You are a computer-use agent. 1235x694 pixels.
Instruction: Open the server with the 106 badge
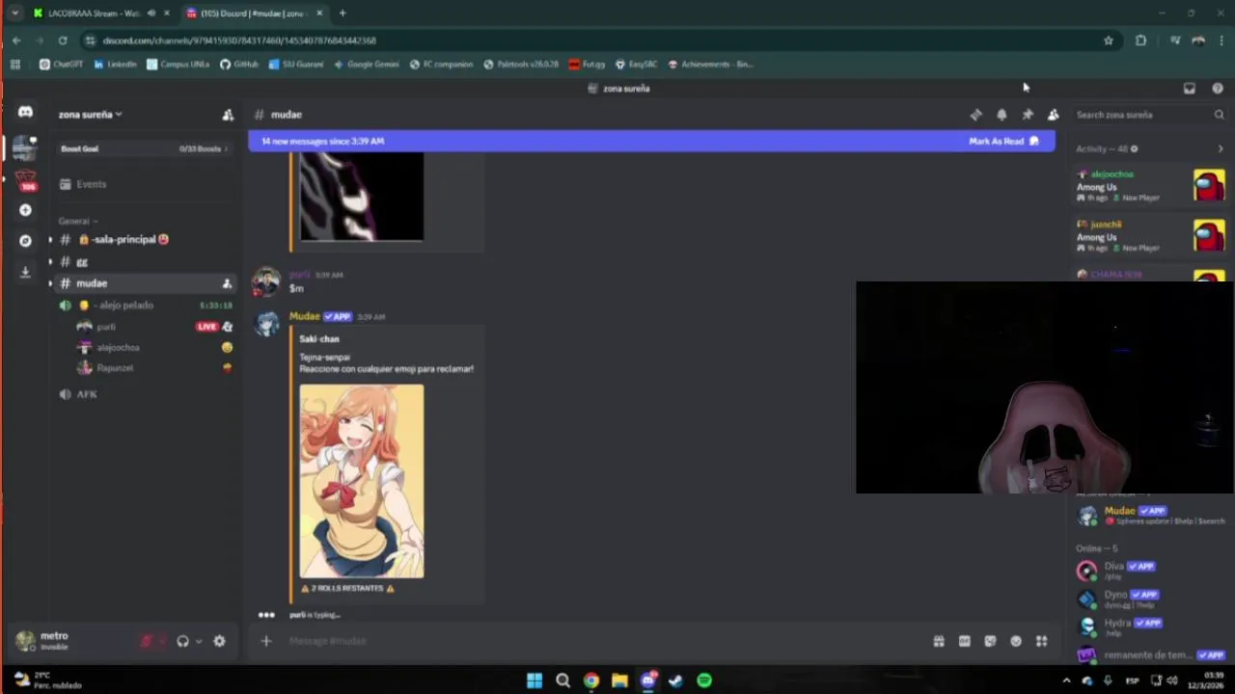(25, 179)
